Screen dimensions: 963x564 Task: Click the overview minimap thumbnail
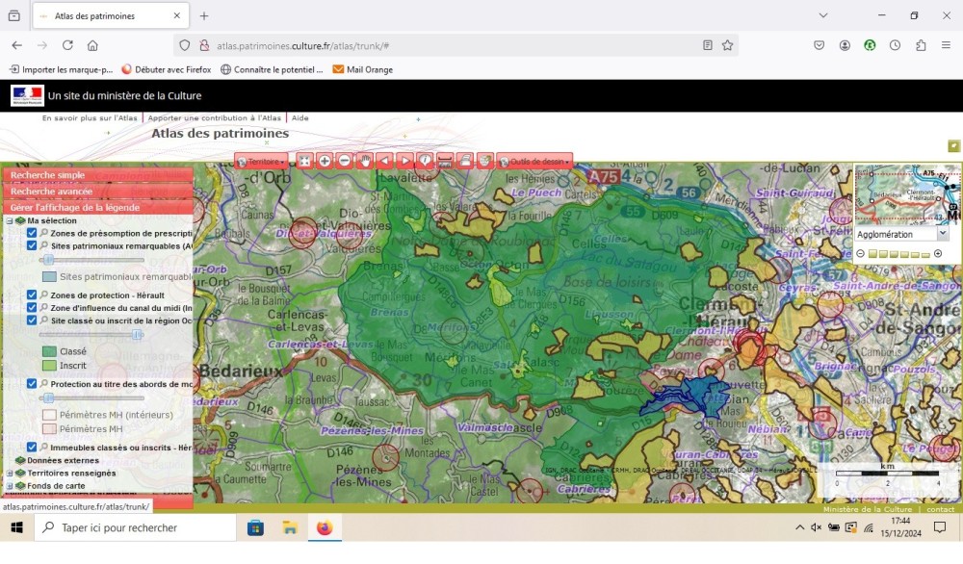pos(907,193)
